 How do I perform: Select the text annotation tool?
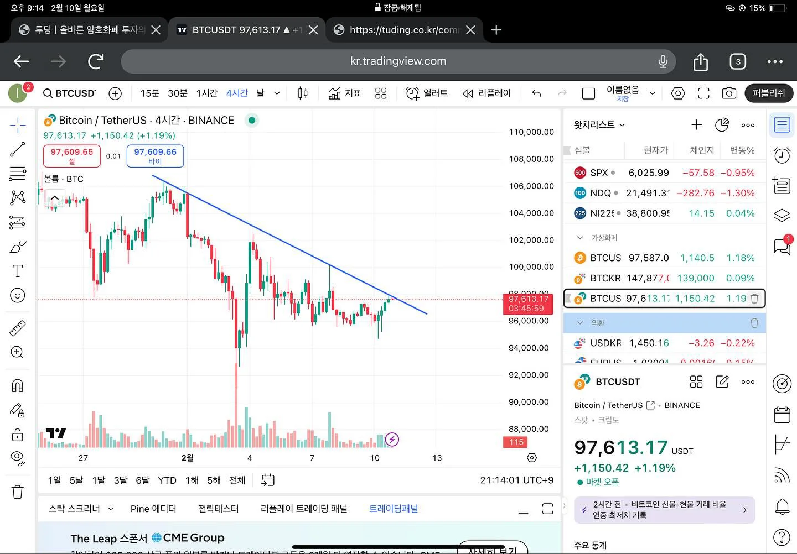[x=18, y=271]
